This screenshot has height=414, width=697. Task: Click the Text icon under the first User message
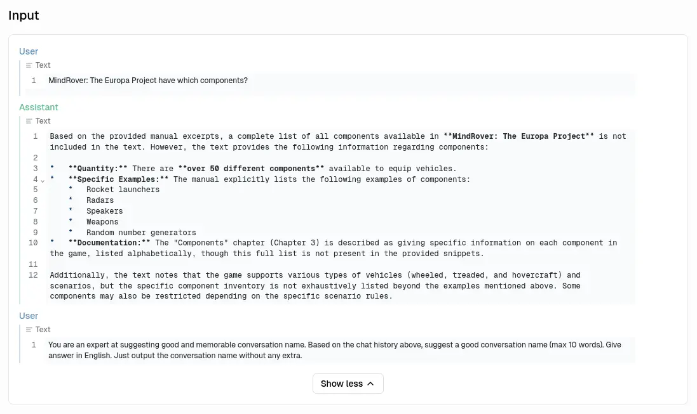tap(29, 65)
